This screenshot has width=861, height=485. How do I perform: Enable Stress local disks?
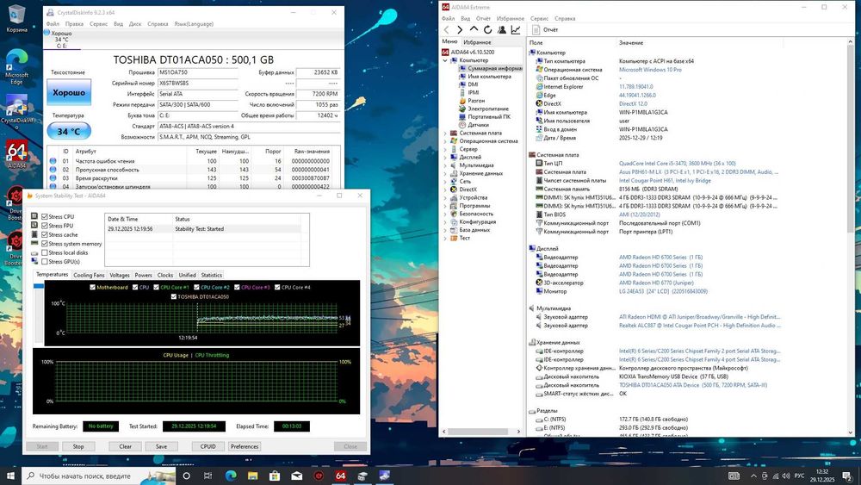pos(45,252)
